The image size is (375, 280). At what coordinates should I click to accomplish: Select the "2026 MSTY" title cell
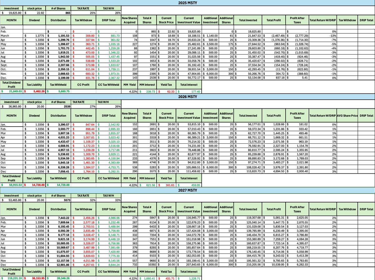point(187,97)
